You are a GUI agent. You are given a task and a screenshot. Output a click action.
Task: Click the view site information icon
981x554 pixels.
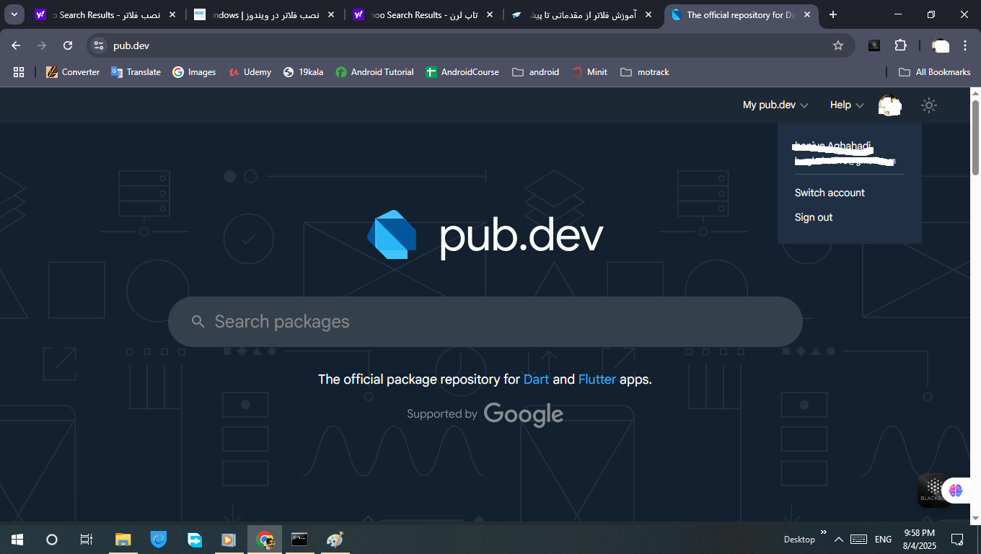[x=99, y=45]
